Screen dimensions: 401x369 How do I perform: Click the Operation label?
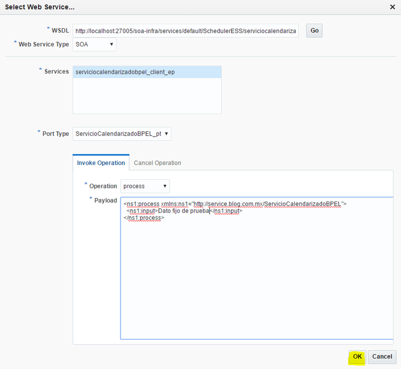pos(103,186)
